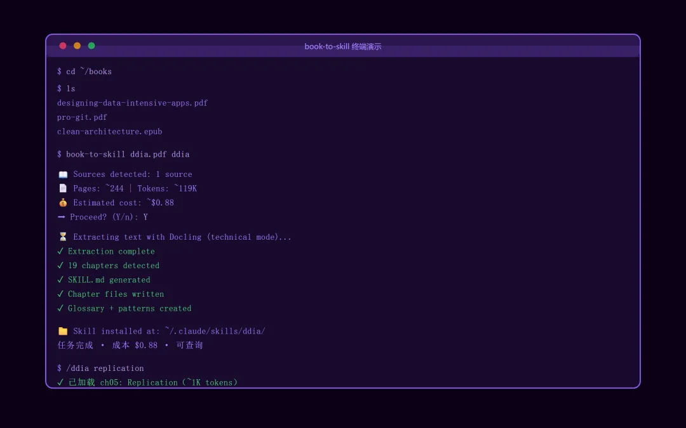The width and height of the screenshot is (686, 428).
Task: Click the red close window dot
Action: pyautogui.click(x=63, y=46)
